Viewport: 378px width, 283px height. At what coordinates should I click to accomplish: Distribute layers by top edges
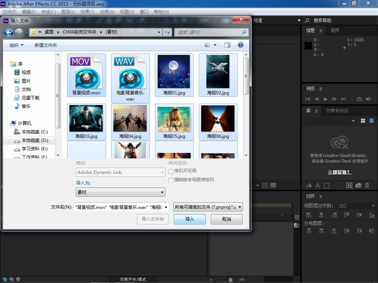[309, 231]
